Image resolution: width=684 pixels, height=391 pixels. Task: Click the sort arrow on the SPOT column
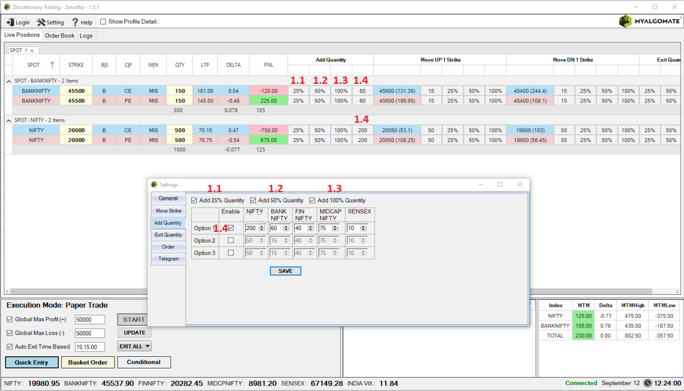point(52,64)
